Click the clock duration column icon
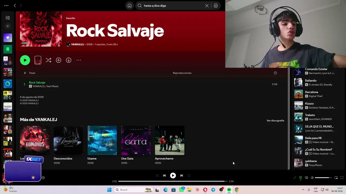 pos(275,73)
